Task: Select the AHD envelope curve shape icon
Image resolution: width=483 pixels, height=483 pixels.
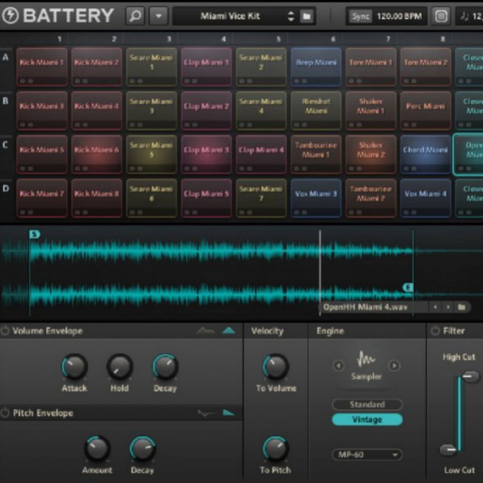Action: point(206,331)
